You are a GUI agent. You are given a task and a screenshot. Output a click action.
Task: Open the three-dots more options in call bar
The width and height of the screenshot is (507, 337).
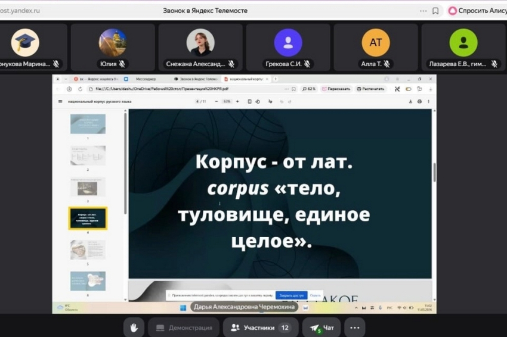tap(355, 327)
